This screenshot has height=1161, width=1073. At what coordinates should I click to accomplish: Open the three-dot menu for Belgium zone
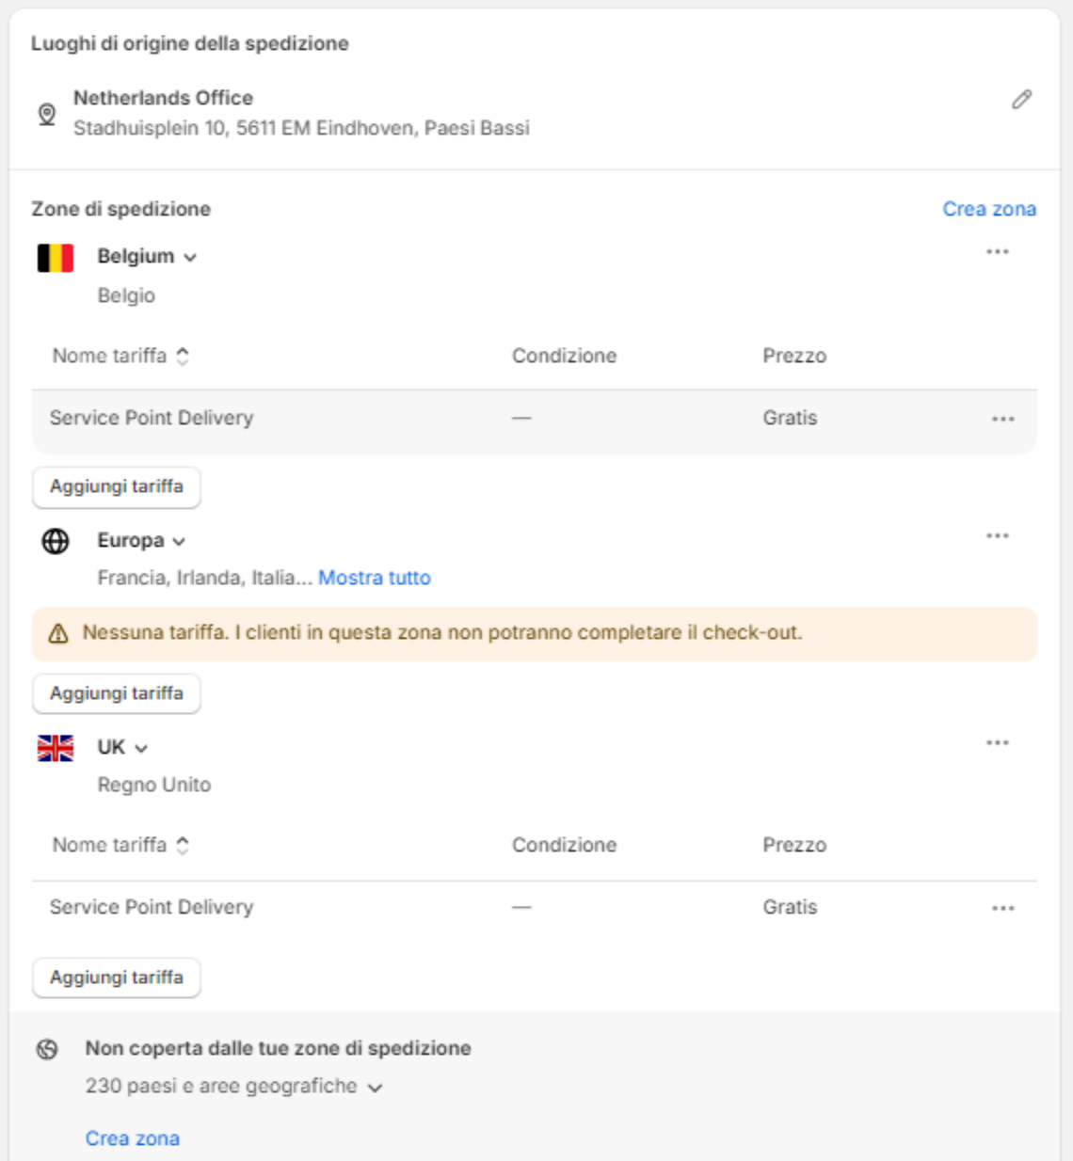(x=998, y=252)
